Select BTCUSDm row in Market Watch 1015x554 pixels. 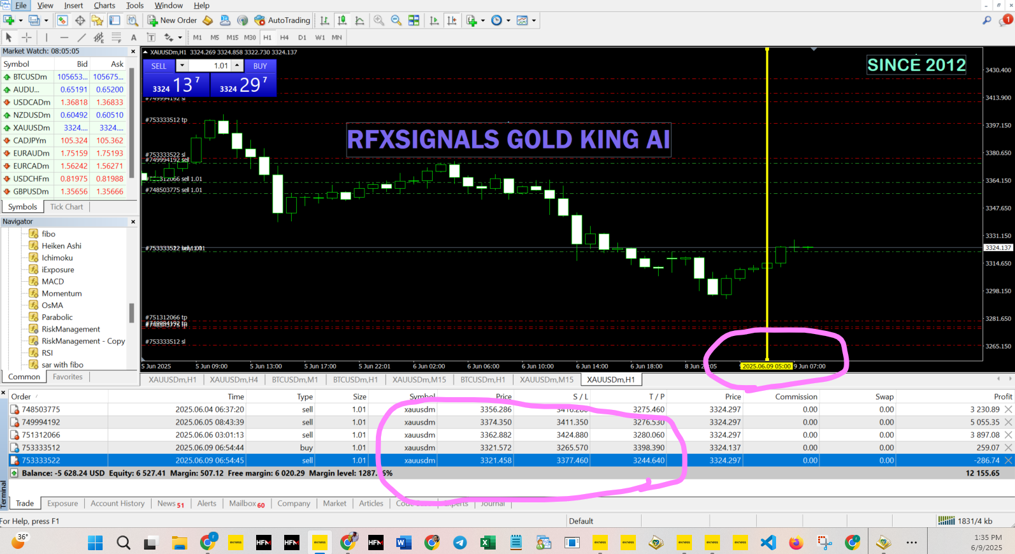point(64,77)
